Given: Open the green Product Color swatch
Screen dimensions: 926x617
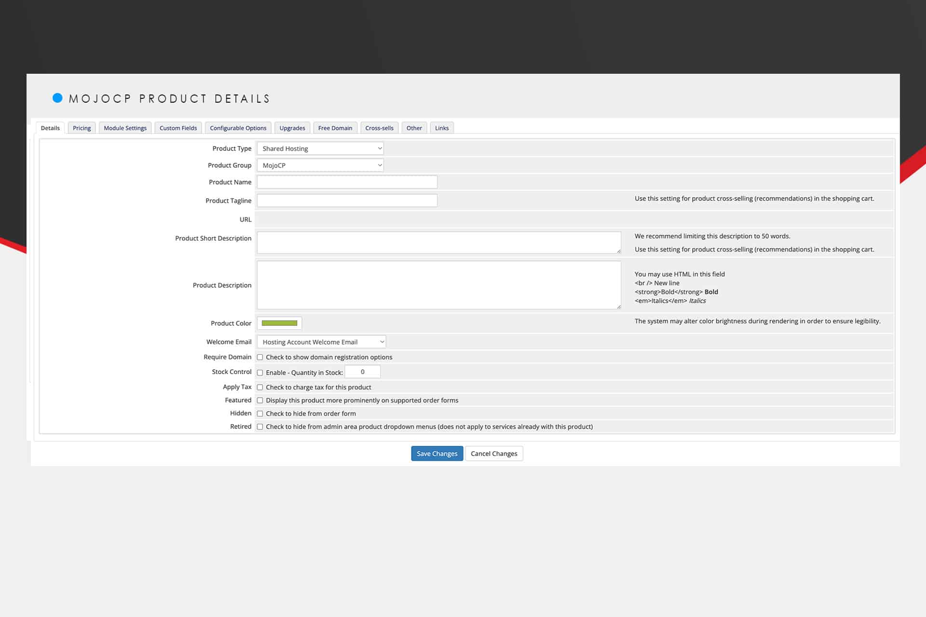Looking at the screenshot, I should point(279,323).
